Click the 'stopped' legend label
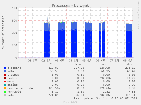 coord(13,75)
